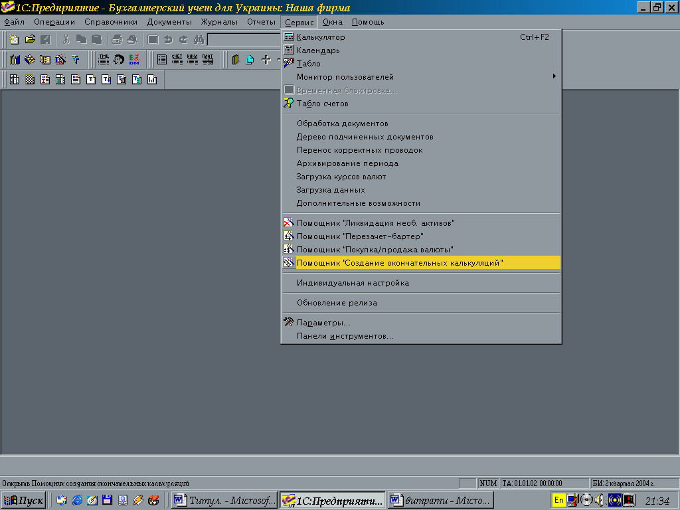The width and height of the screenshot is (680, 510).
Task: Click the face profile toolbar icon
Action: pyautogui.click(x=119, y=59)
